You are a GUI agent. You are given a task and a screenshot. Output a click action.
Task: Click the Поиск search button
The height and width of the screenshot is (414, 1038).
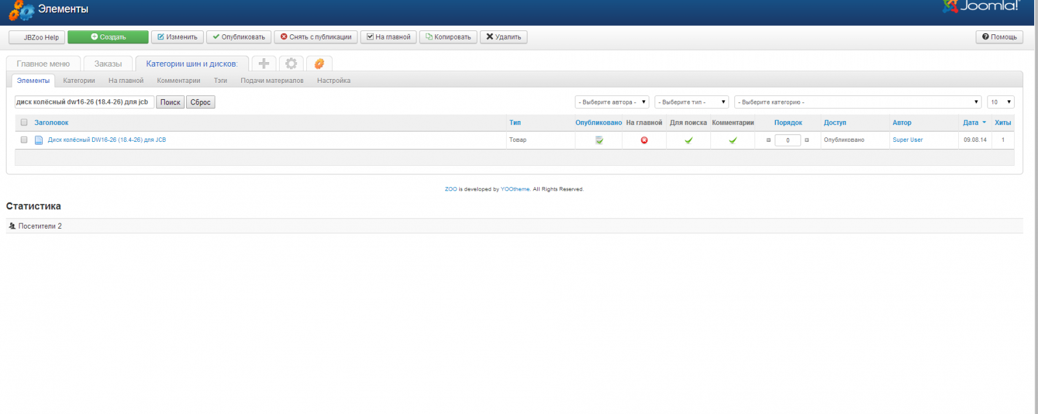[x=170, y=102]
